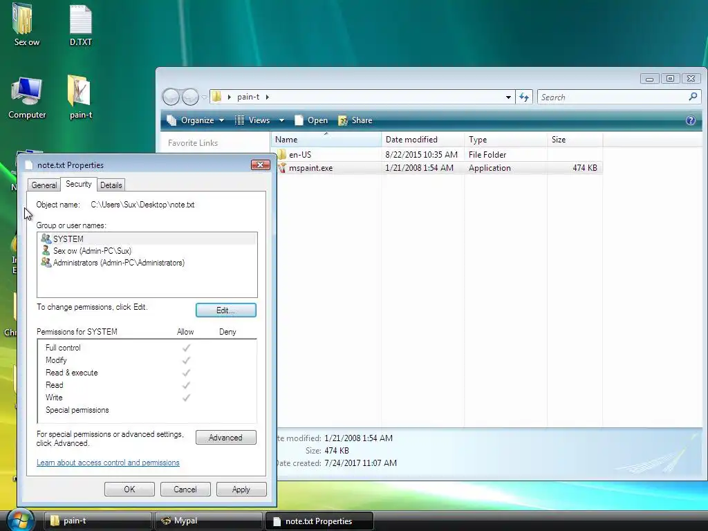Sort by the Size column header
The image size is (708, 531).
[575, 140]
